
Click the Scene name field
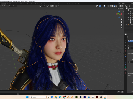point(126,4)
